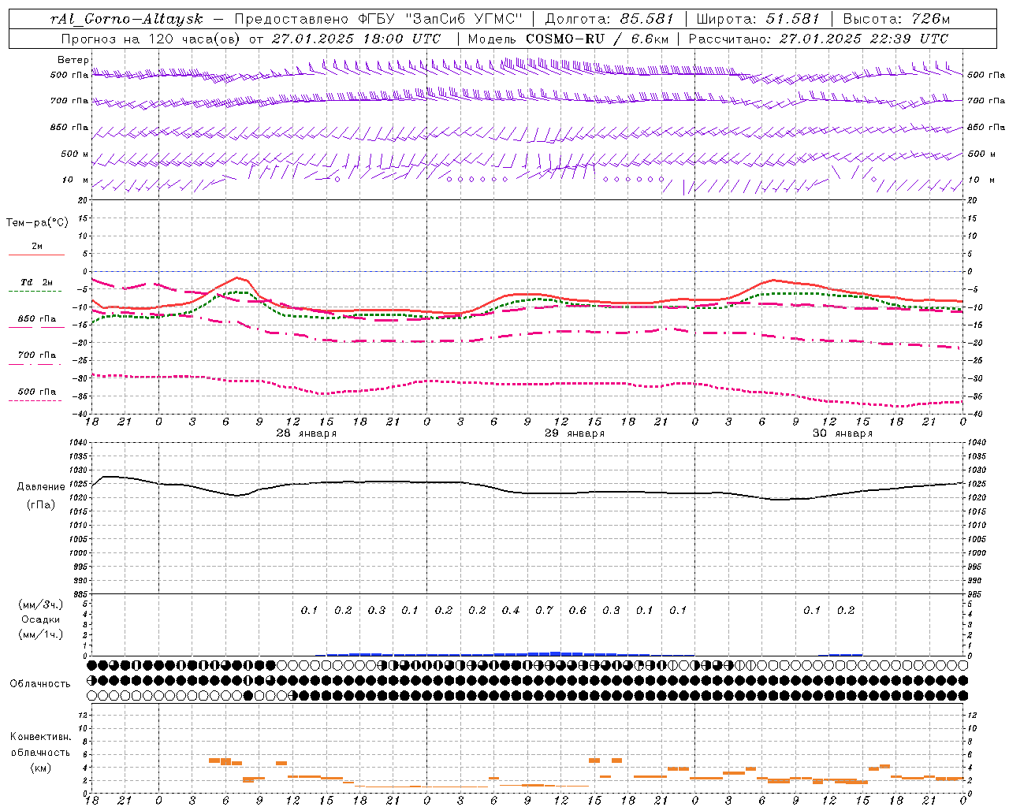Click the '700 гПа' temperature legend entry
This screenshot has height=807, width=1009.
[37, 355]
